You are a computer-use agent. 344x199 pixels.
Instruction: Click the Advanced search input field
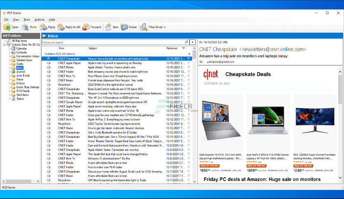(113, 42)
